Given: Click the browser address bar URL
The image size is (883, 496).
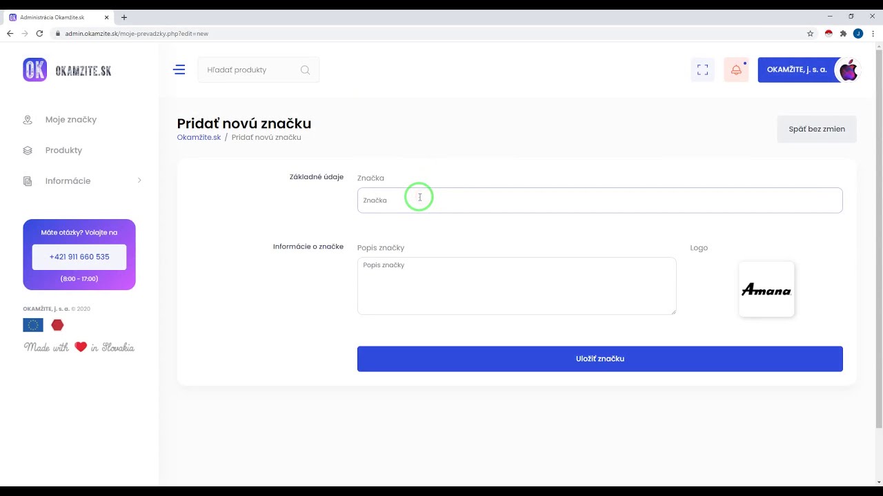Looking at the screenshot, I should click(137, 33).
